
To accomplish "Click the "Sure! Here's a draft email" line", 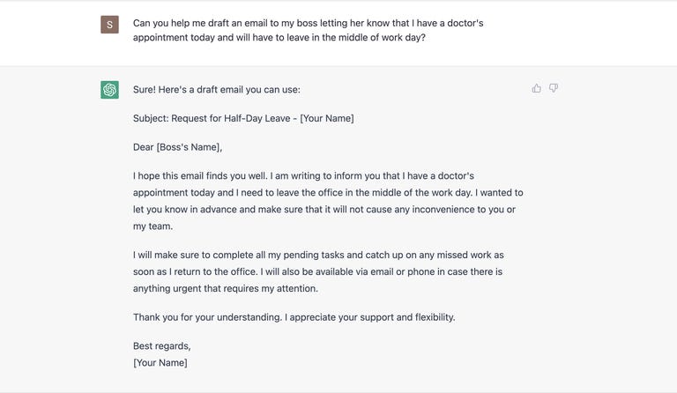I will click(217, 90).
